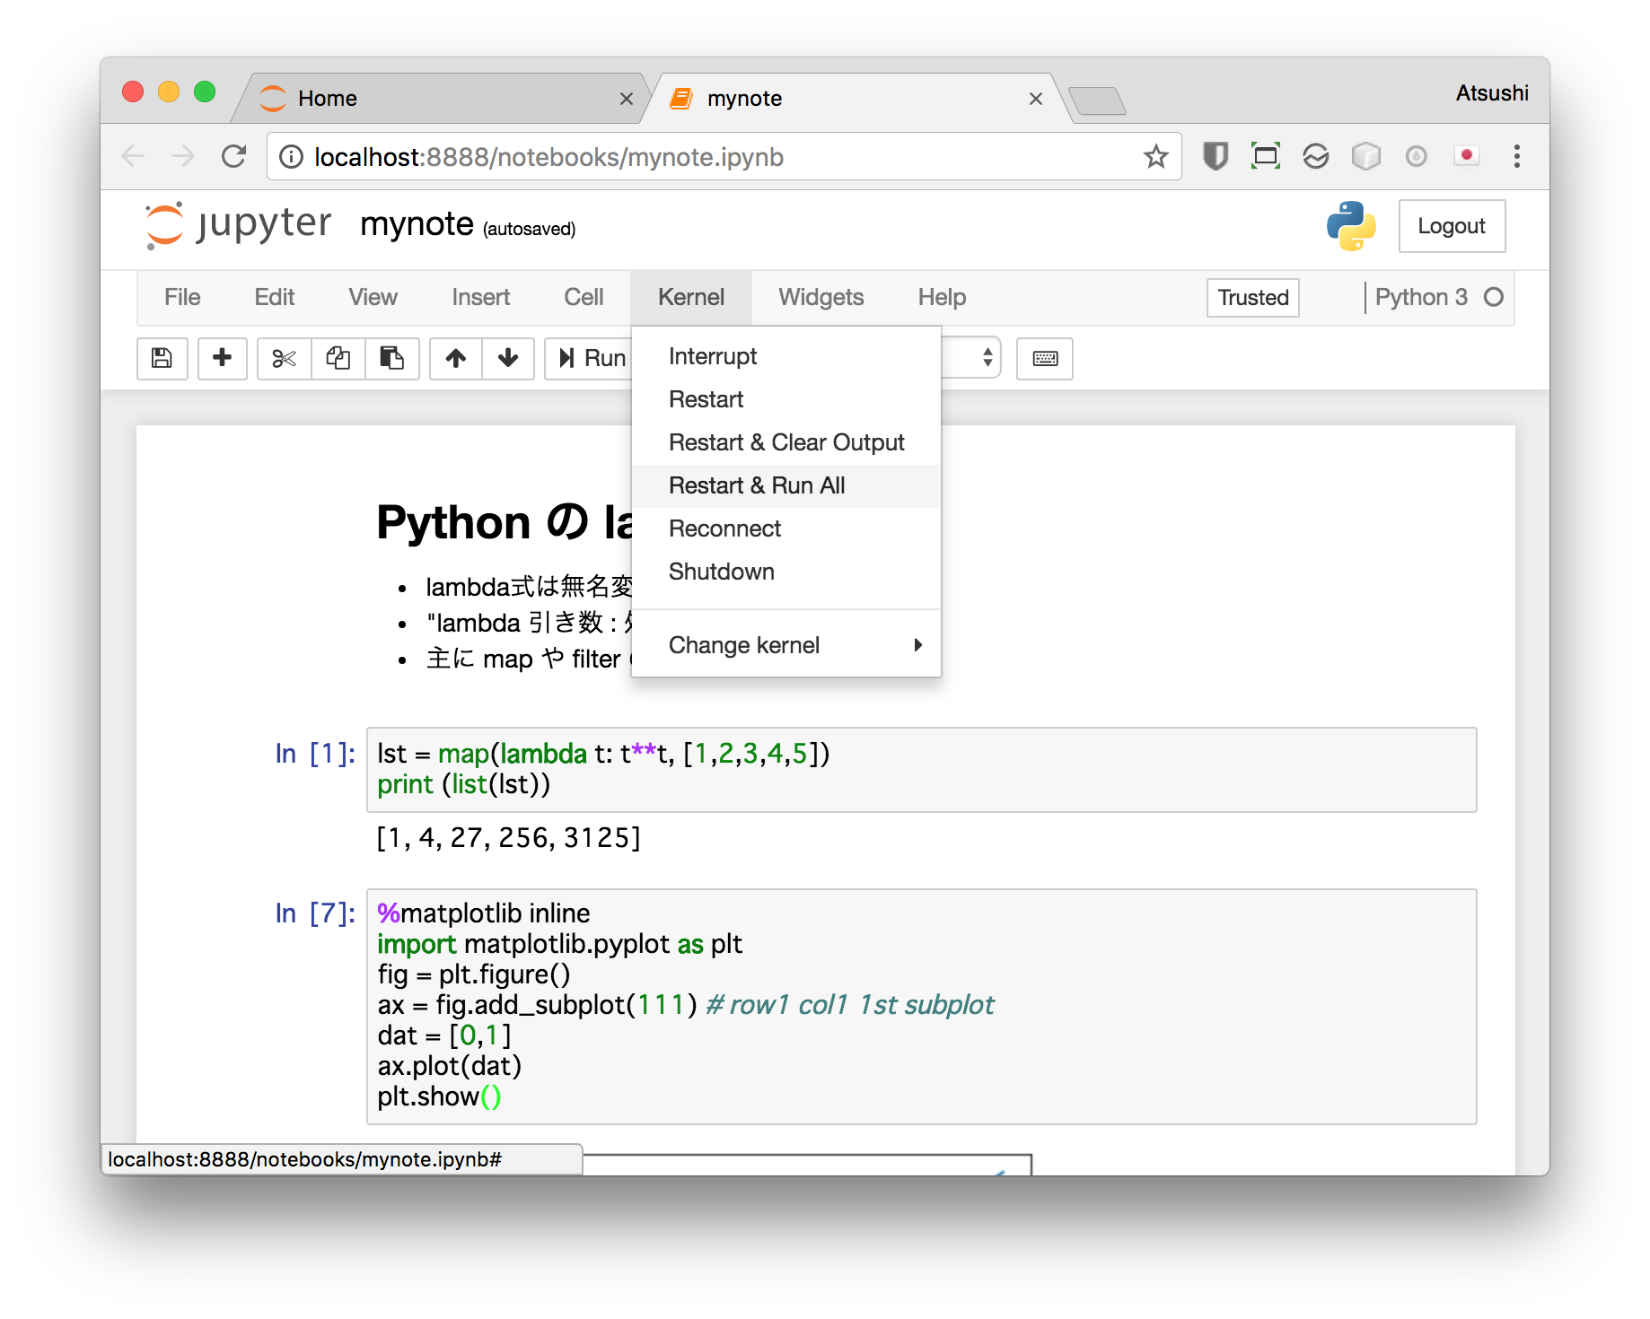Switch to the Home browser tab
The image size is (1650, 1319).
(328, 99)
